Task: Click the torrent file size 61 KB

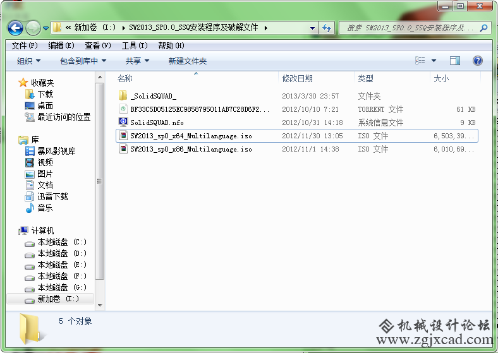Action: (466, 109)
